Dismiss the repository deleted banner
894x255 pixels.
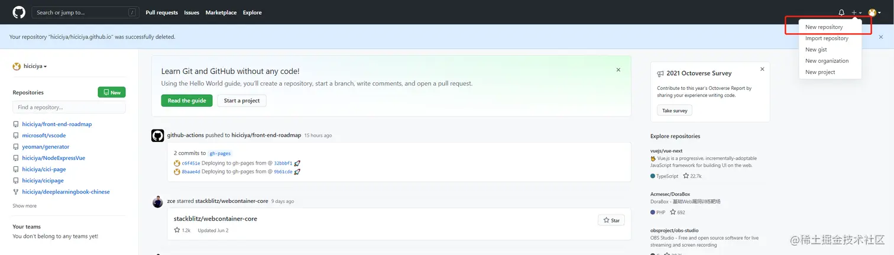click(881, 37)
